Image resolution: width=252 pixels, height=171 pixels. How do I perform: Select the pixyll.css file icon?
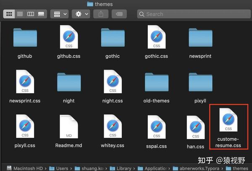coord(25,126)
